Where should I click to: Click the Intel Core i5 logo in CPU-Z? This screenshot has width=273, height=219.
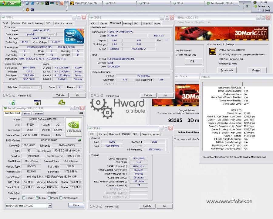pyautogui.click(x=74, y=36)
